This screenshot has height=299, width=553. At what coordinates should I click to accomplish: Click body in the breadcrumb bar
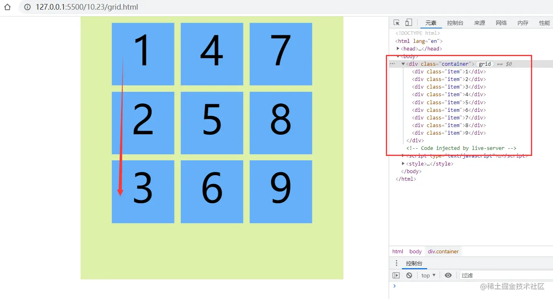coord(416,251)
